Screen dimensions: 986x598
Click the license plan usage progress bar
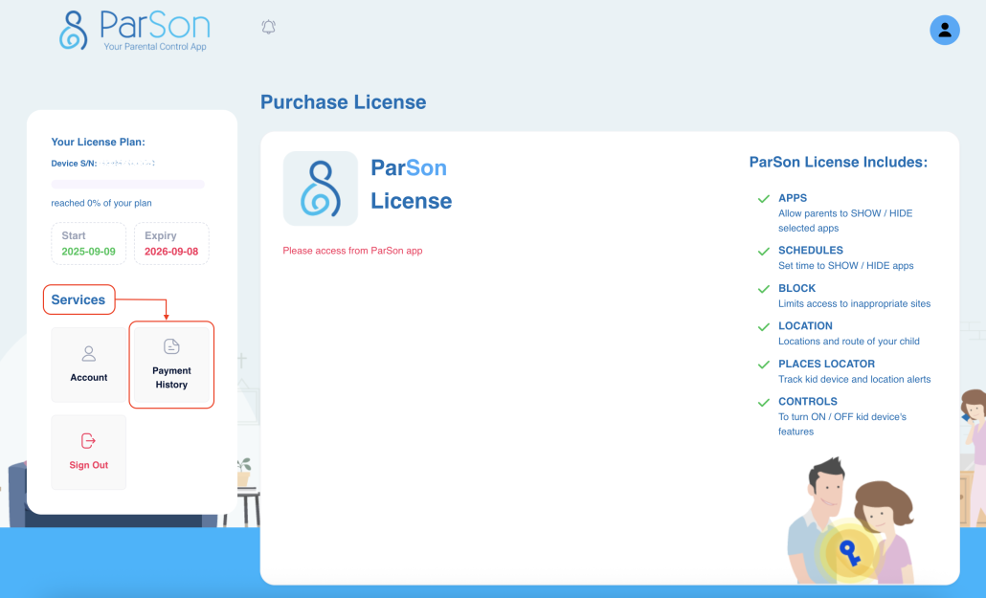coord(127,184)
